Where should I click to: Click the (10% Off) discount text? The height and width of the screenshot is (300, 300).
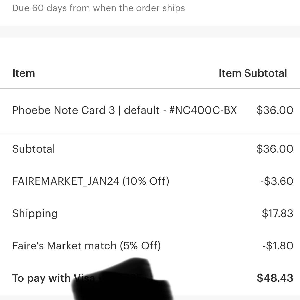tap(146, 181)
